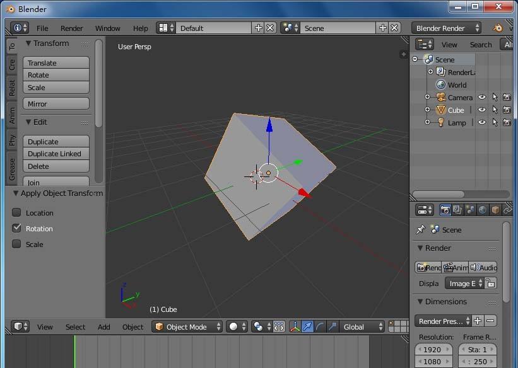Click the Object properties cube icon
518x368 pixels.
(495, 210)
